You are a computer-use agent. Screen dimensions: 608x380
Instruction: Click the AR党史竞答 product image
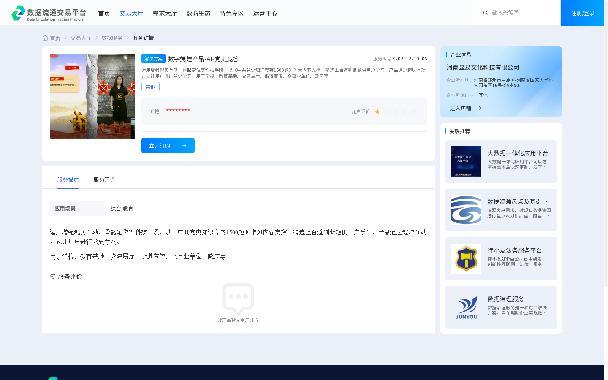pos(92,97)
